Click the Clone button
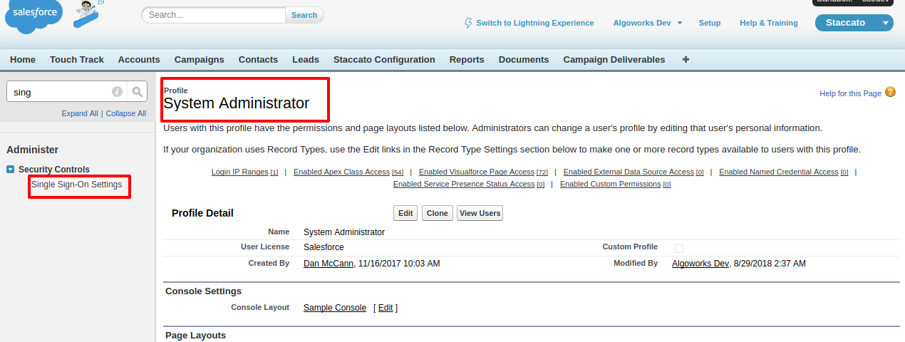905x342 pixels. (438, 213)
